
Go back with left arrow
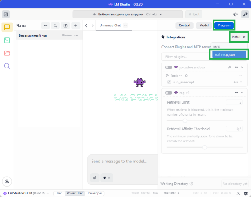(x=86, y=25)
